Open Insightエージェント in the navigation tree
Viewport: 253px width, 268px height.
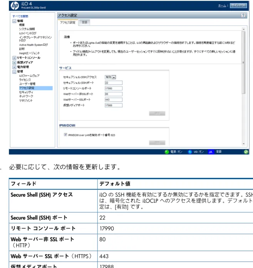[29, 53]
